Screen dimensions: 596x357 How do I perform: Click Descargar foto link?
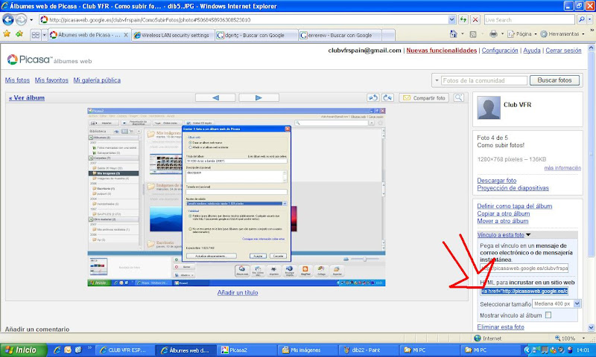point(497,181)
